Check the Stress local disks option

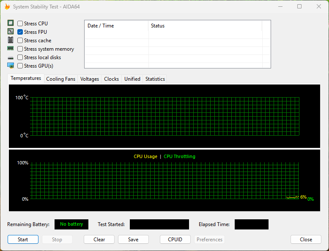[x=20, y=57]
